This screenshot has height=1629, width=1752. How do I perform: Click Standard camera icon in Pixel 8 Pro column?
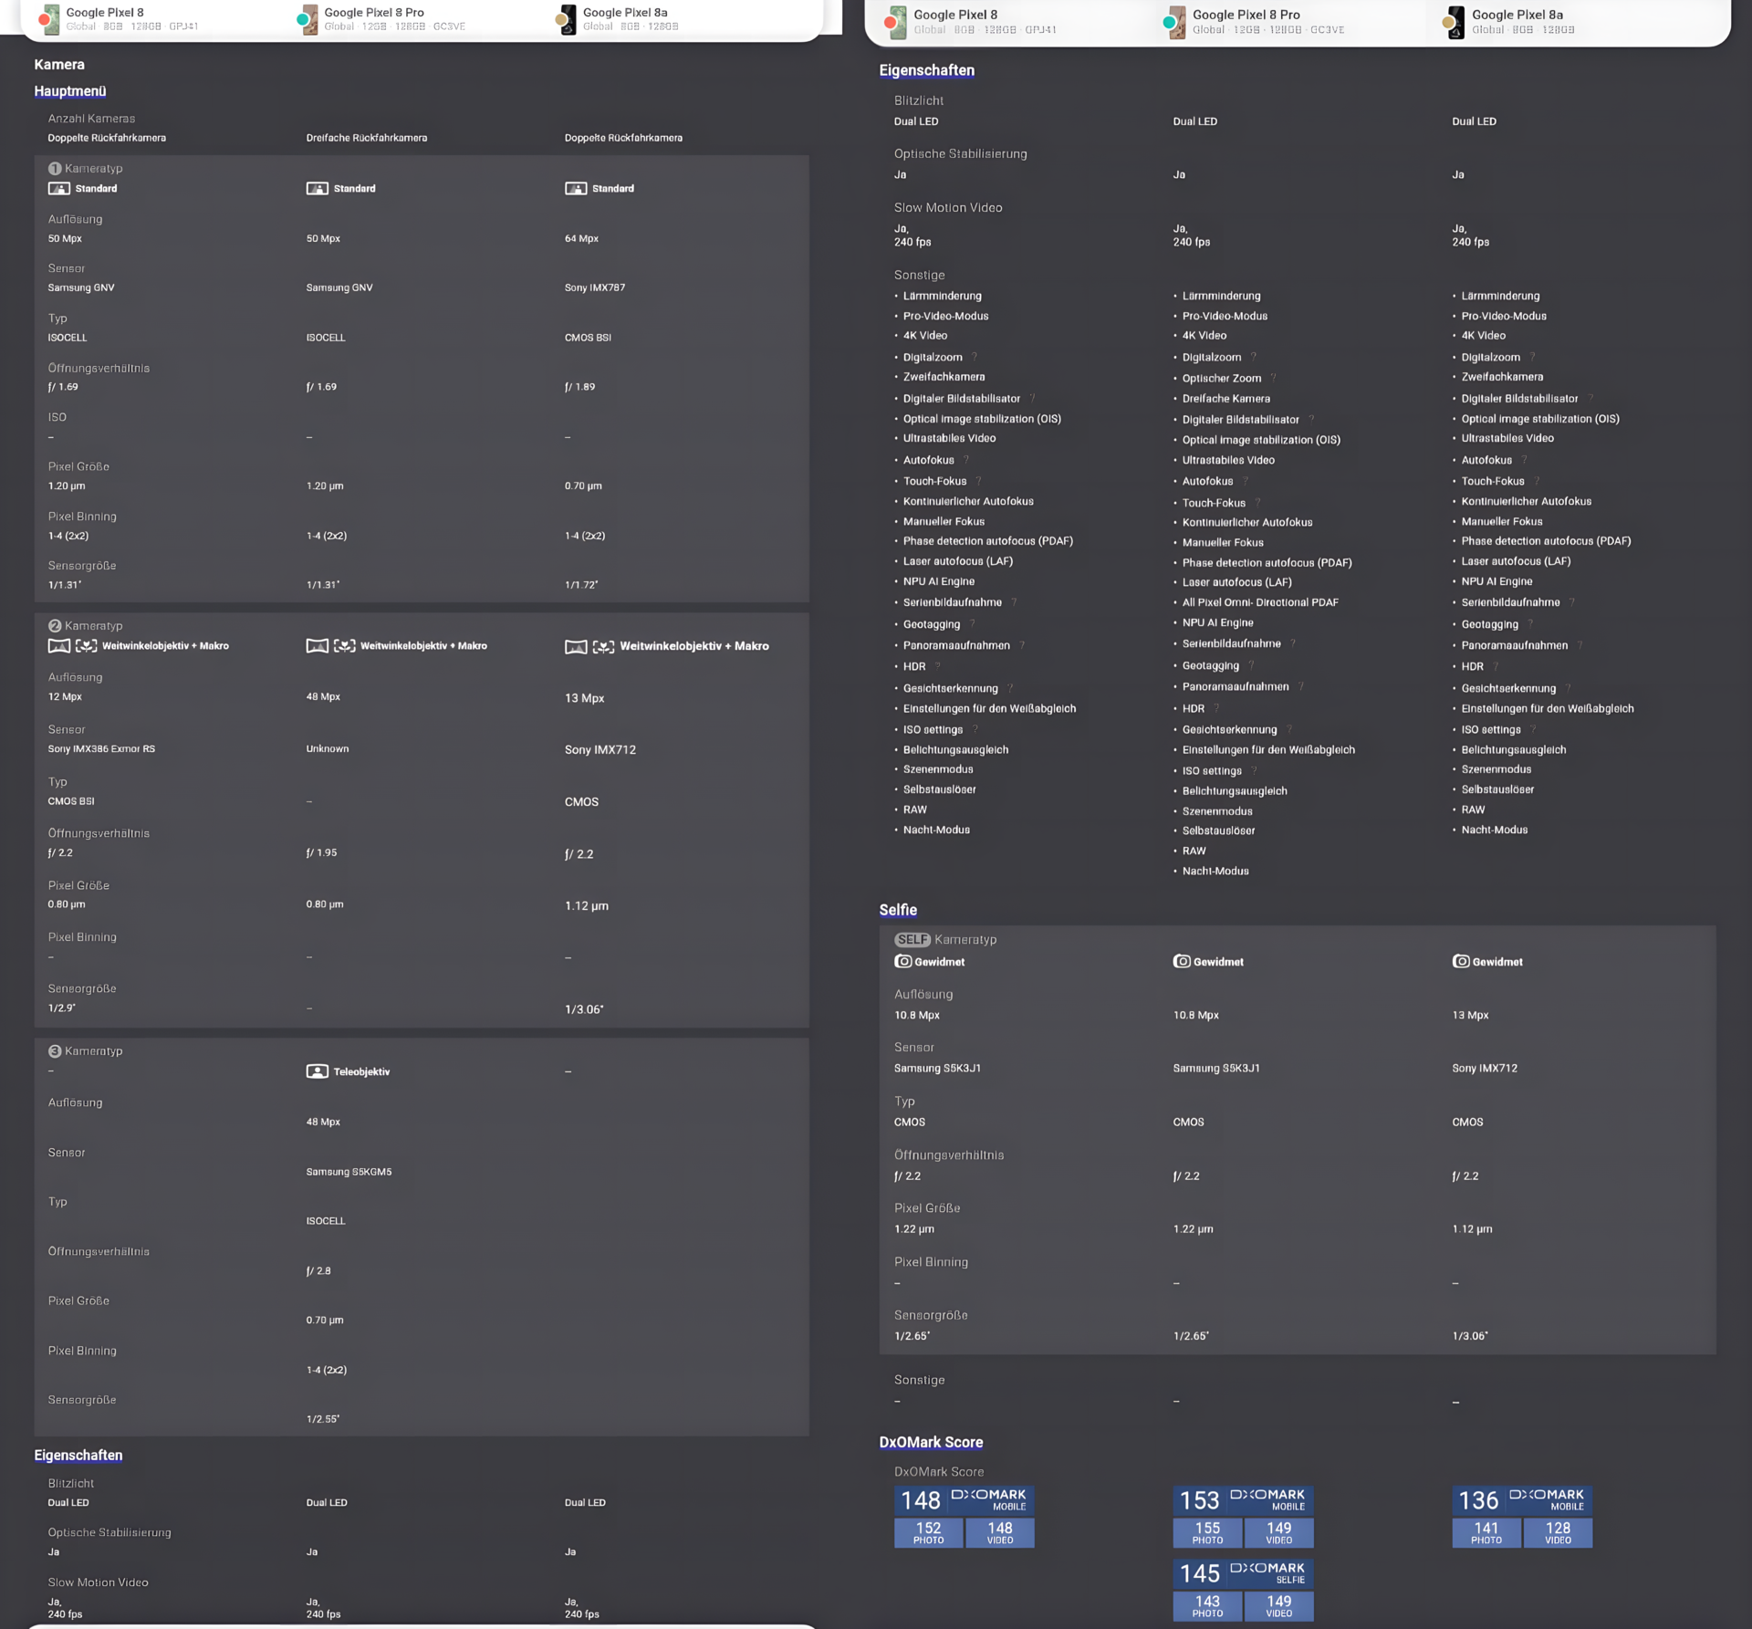coord(317,188)
